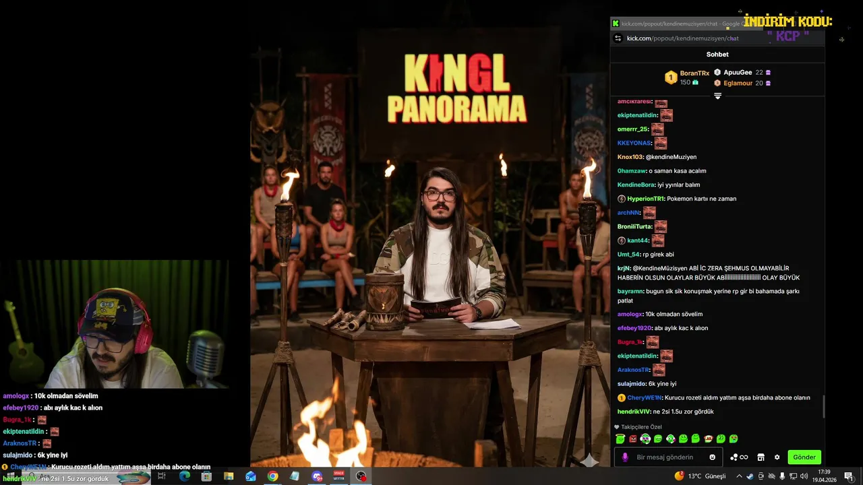Open OBS Studio from the taskbar

tap(361, 476)
